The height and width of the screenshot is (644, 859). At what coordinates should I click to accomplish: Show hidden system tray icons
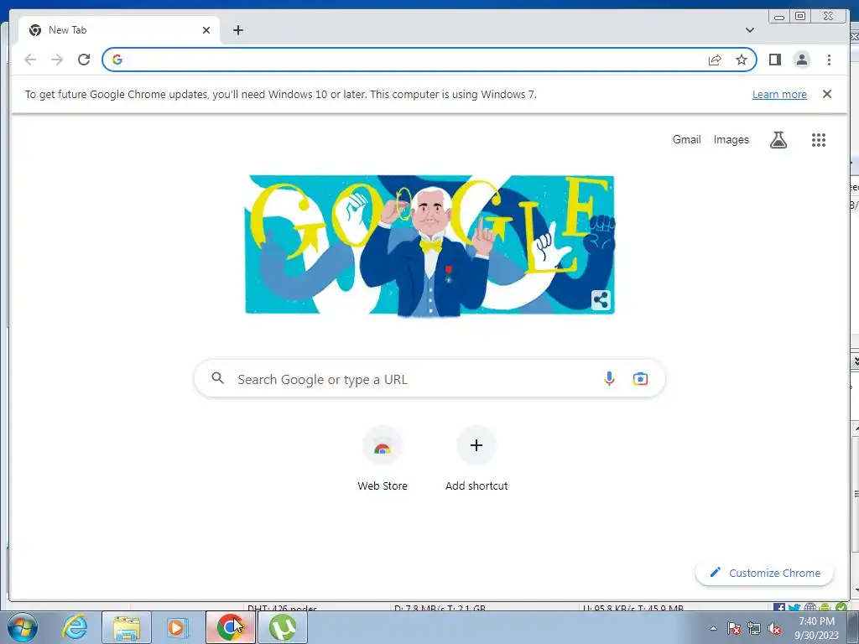click(x=713, y=628)
